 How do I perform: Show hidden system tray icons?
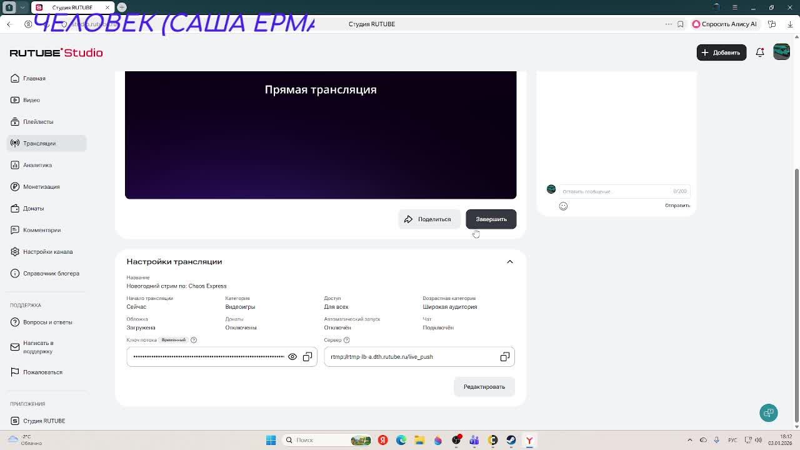click(x=690, y=440)
